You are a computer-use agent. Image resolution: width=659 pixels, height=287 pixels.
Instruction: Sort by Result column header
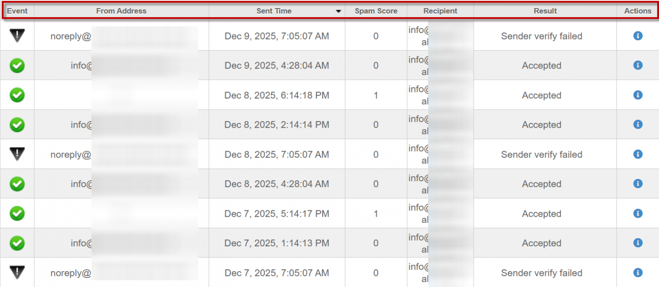(545, 11)
